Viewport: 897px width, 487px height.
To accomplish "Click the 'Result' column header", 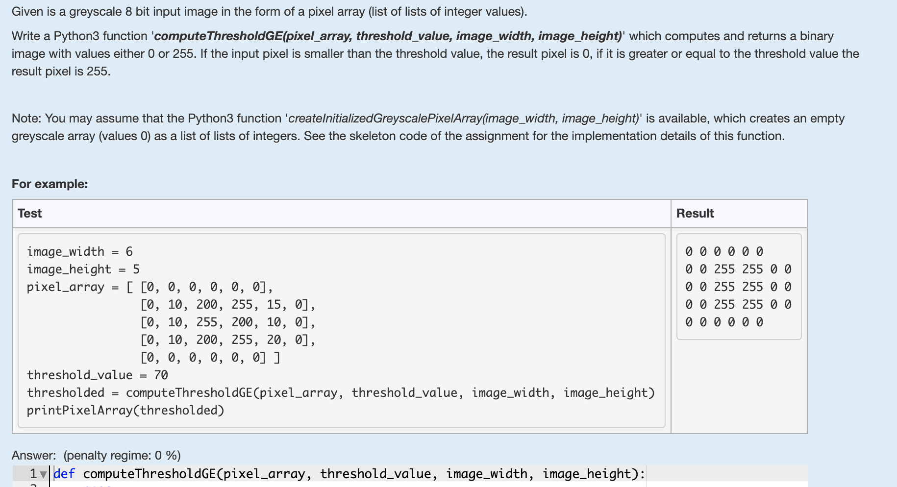I will (x=695, y=213).
